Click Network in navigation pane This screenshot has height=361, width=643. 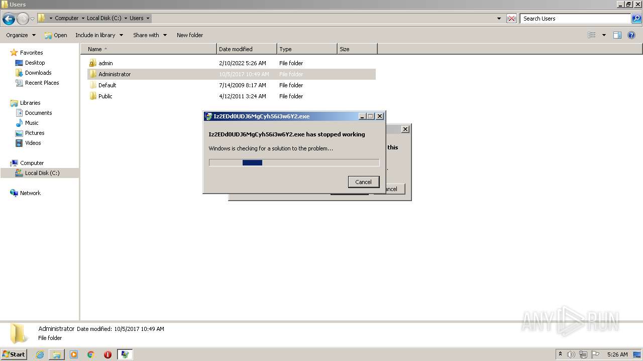click(30, 193)
